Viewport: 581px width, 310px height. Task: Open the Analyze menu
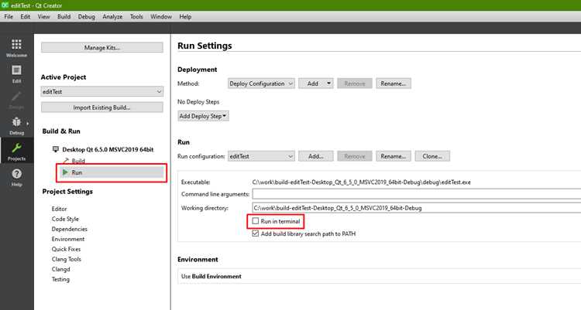[x=112, y=17]
